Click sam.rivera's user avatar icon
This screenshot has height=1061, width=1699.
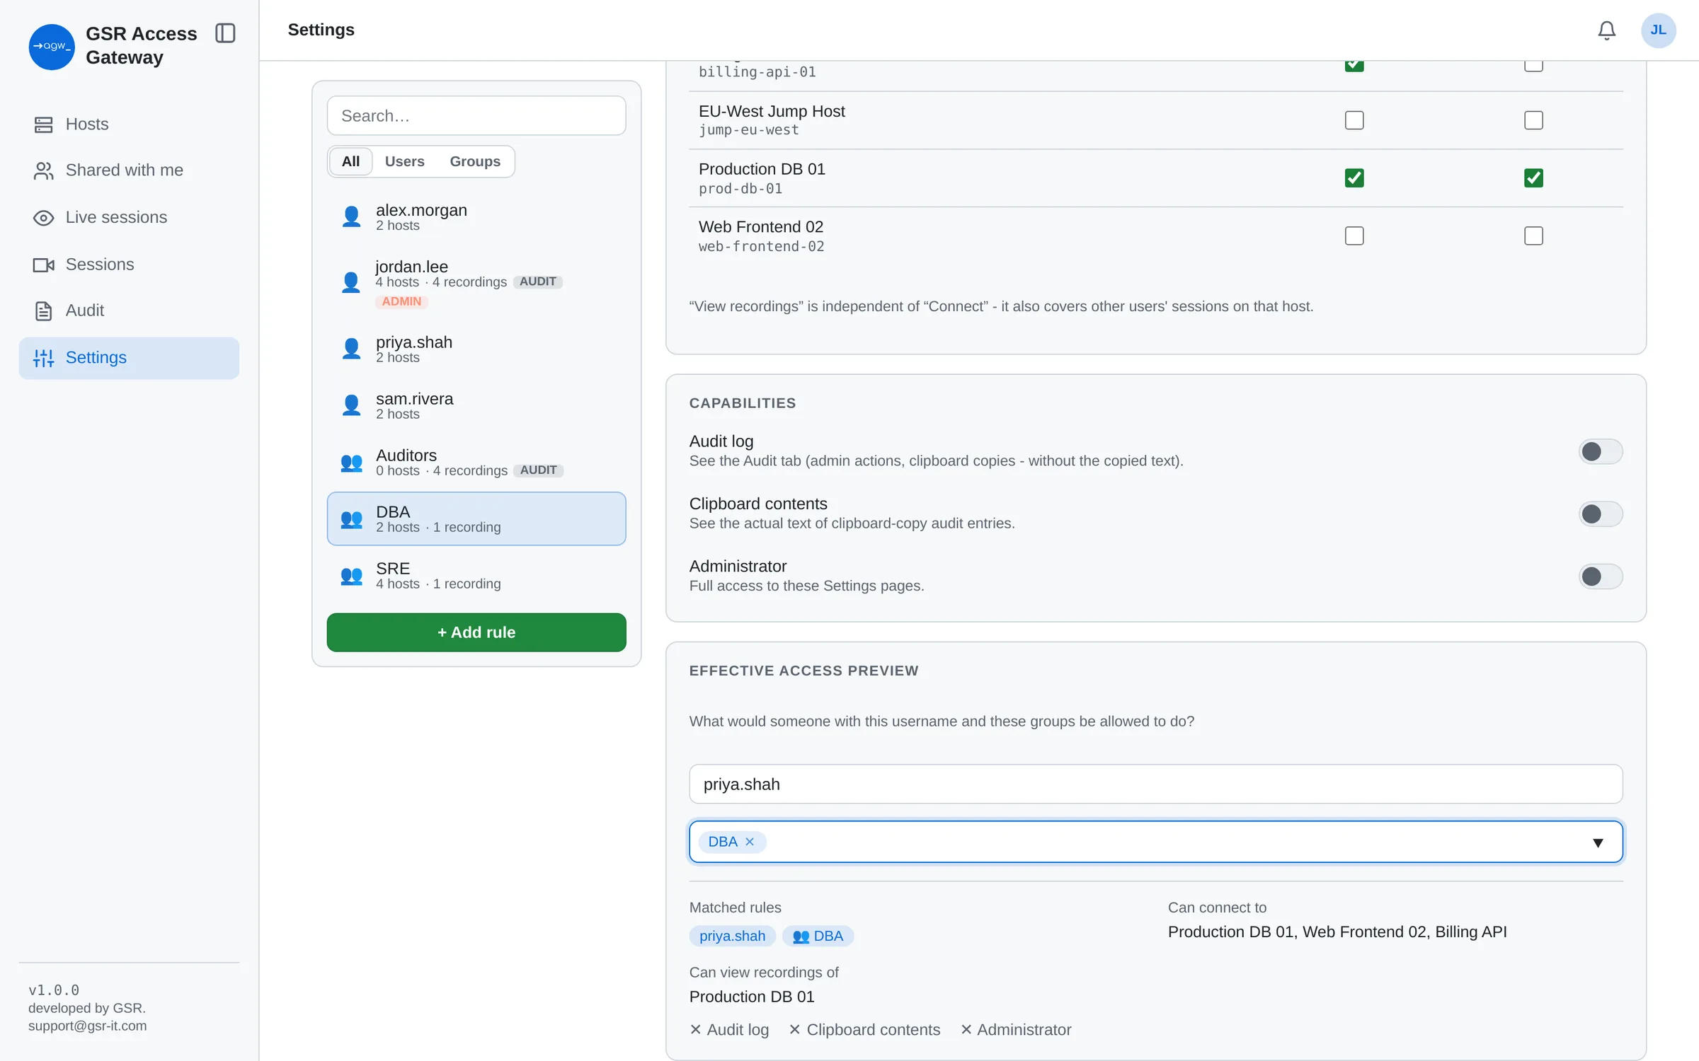point(351,405)
